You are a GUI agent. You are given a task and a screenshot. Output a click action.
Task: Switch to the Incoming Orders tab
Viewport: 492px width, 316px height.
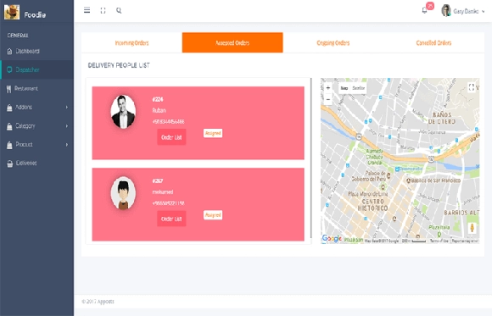[x=131, y=42]
